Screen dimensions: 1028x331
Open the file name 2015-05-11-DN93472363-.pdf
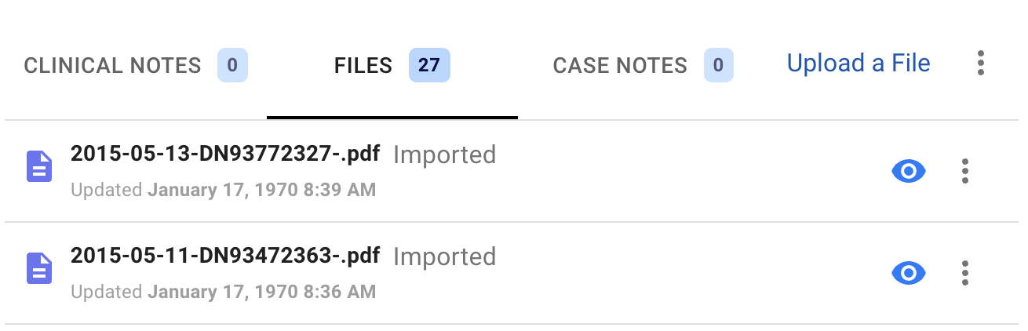pyautogui.click(x=225, y=256)
